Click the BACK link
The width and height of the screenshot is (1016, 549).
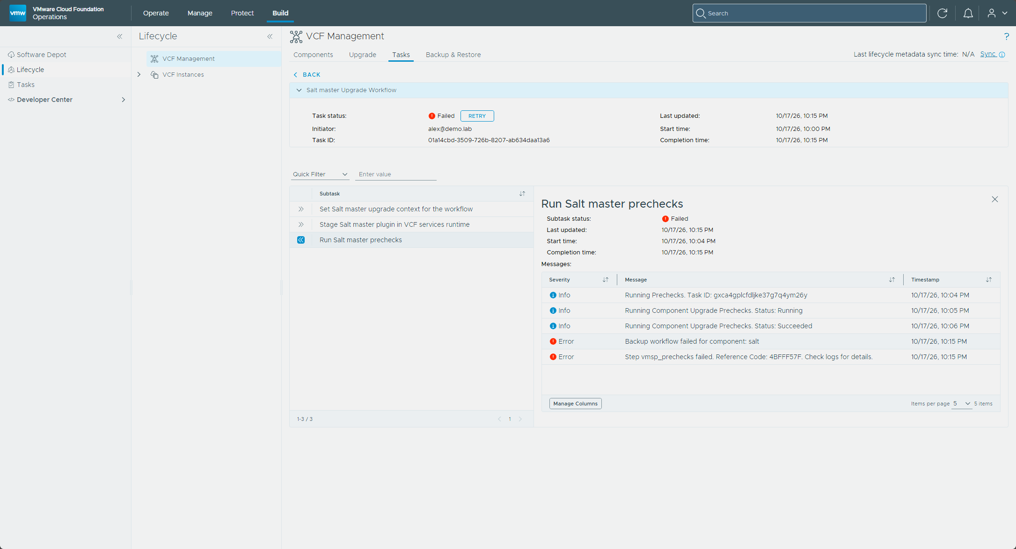[307, 75]
